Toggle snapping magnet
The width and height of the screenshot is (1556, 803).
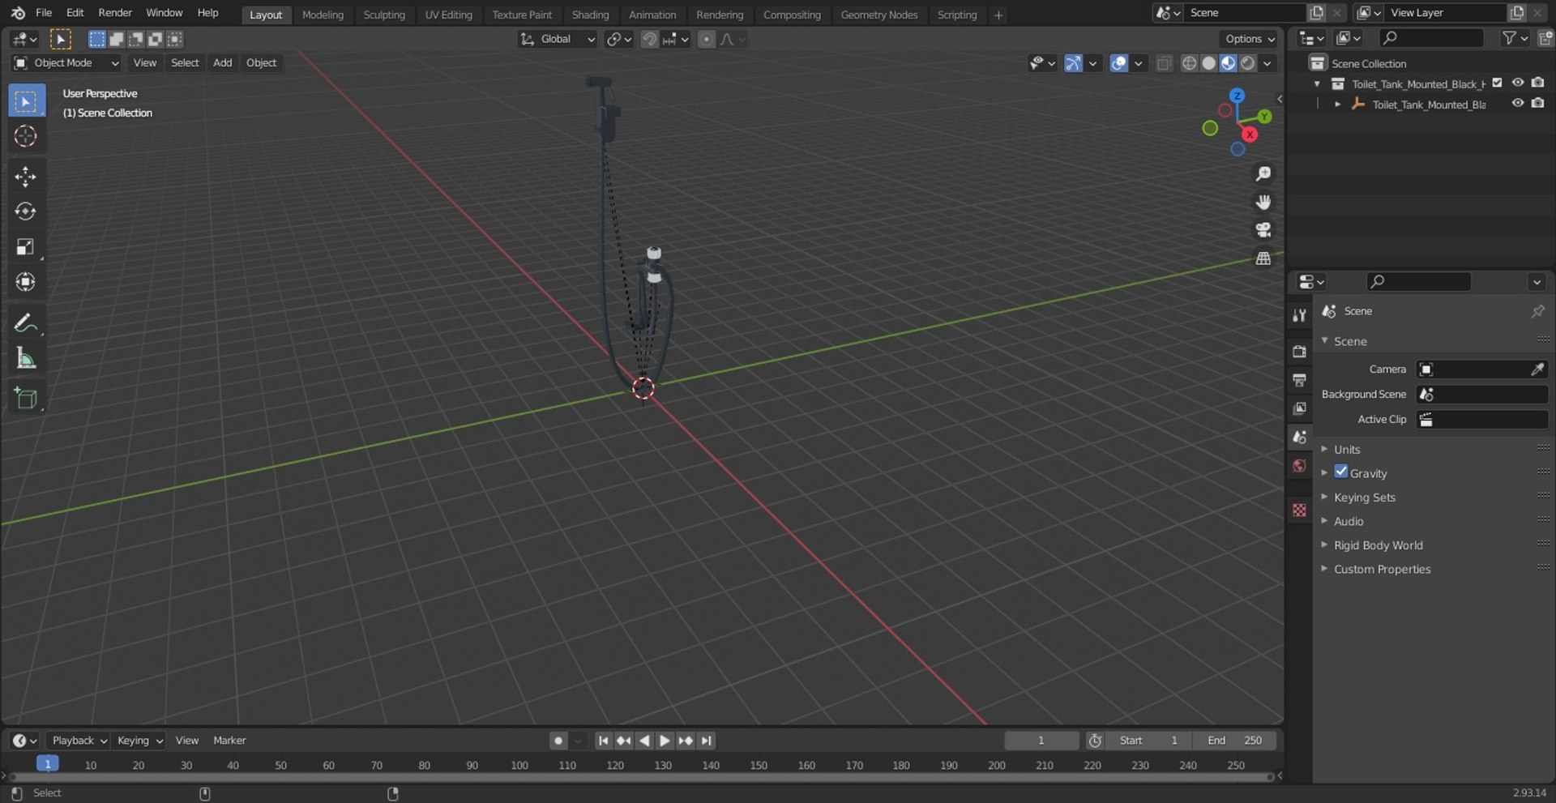(x=649, y=39)
